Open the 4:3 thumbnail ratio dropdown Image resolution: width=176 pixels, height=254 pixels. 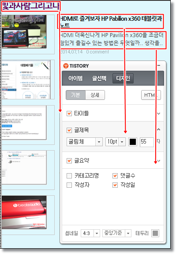(90, 233)
